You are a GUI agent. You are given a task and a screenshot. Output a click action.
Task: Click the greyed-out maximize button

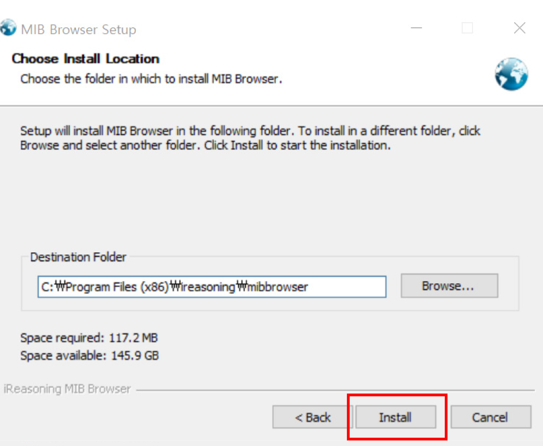467,28
